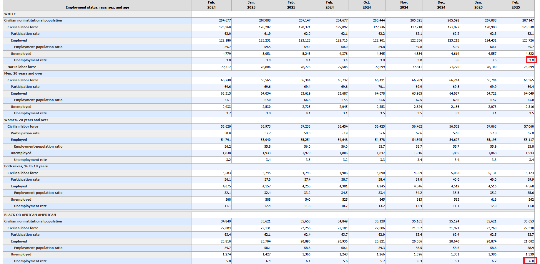Select the 'Women, 20 years and over' row label
Viewport: 540px width, 264px height.
[26, 120]
